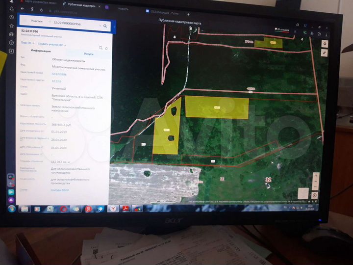Screen dimensions: 353x265
Task: Open the План ЗУ link
Action: tap(26, 43)
